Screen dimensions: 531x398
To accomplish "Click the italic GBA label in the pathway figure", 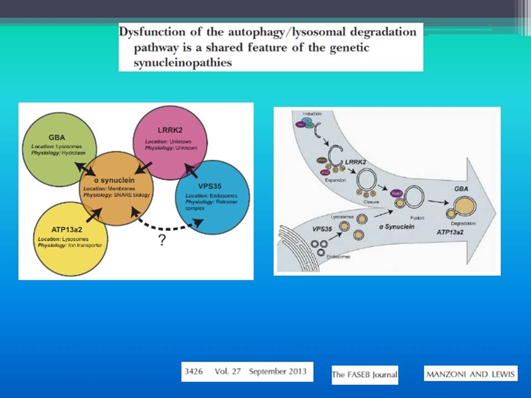I will [461, 189].
